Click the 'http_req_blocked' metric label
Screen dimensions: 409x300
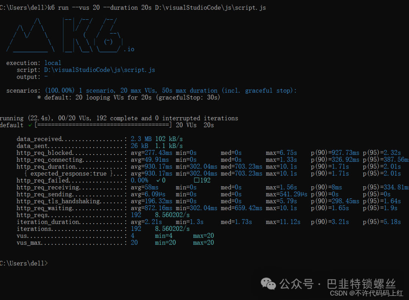pyautogui.click(x=45, y=153)
